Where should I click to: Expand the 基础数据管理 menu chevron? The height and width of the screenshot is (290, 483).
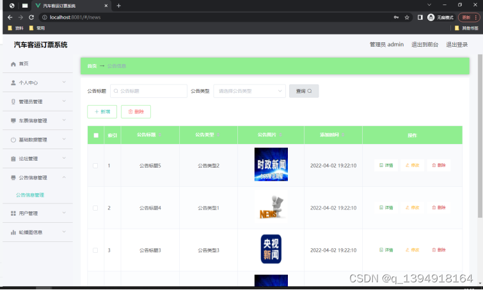pyautogui.click(x=64, y=140)
